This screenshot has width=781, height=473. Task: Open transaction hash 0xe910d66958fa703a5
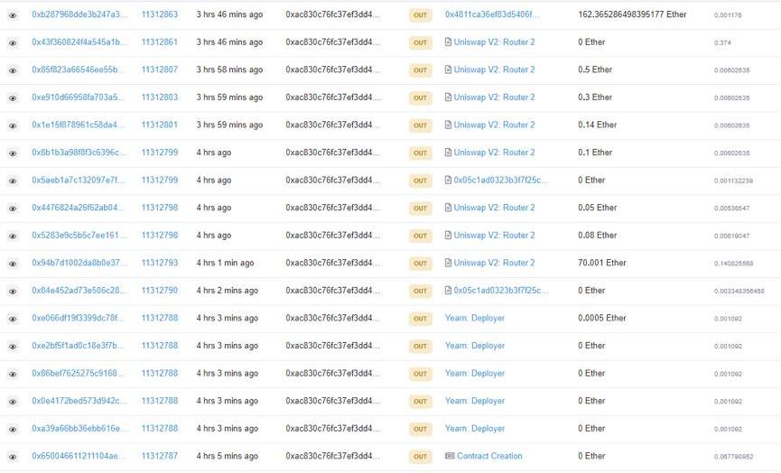79,97
